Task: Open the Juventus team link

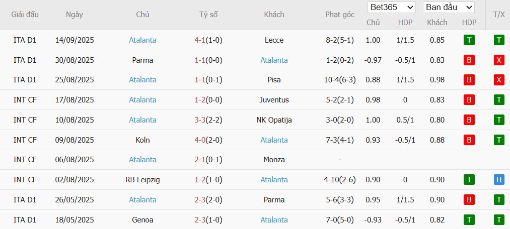Action: [x=274, y=100]
